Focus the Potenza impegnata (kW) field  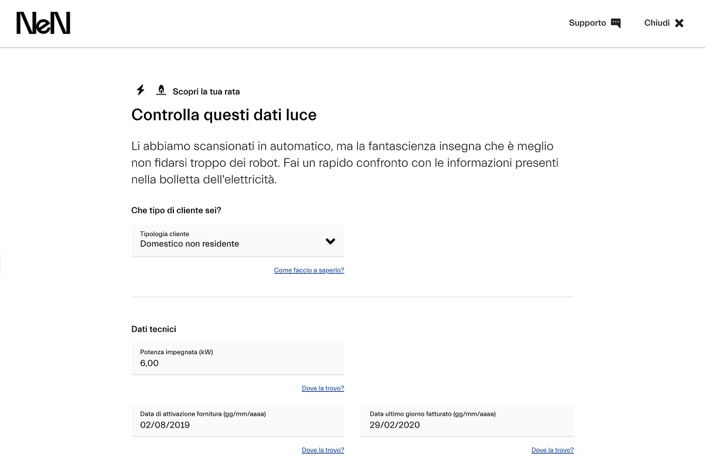coord(238,359)
